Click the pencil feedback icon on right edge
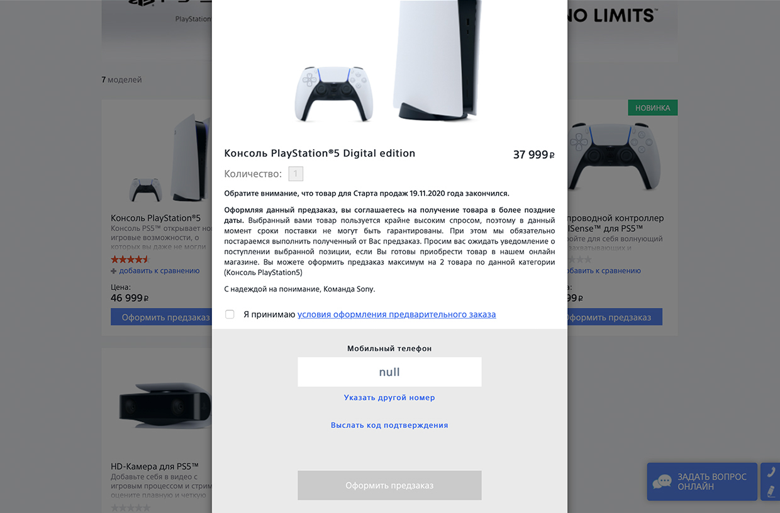Screen dimensions: 780x513 (x=771, y=492)
